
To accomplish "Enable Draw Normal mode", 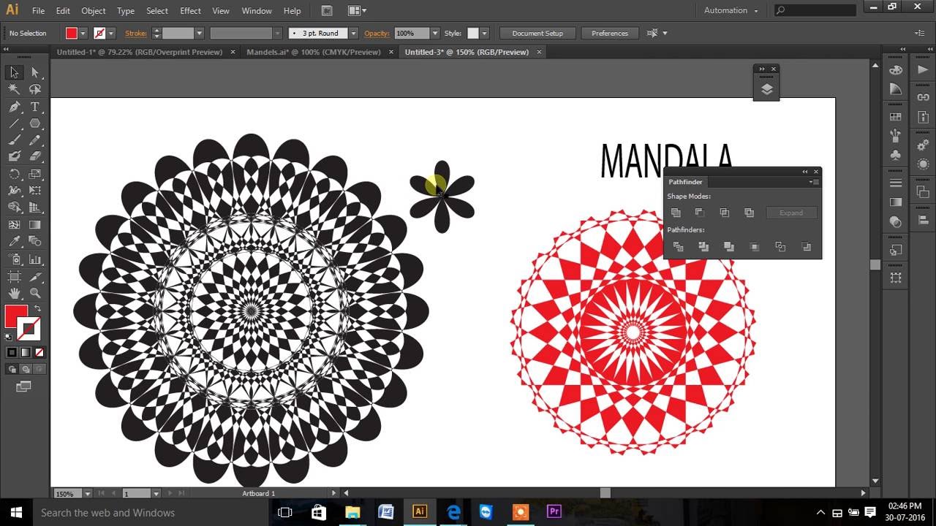I will pyautogui.click(x=12, y=369).
